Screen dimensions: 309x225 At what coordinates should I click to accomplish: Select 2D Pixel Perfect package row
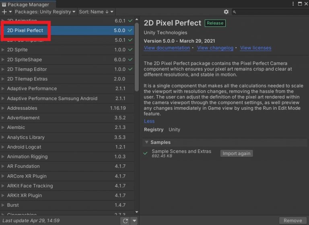tap(67, 30)
